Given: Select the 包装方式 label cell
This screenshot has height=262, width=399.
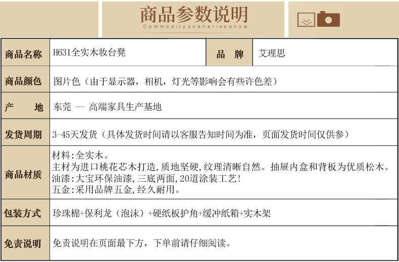Looking at the screenshot, I should 25,213.
